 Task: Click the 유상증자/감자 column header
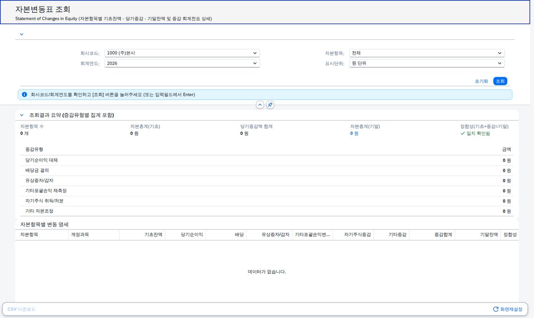269,235
